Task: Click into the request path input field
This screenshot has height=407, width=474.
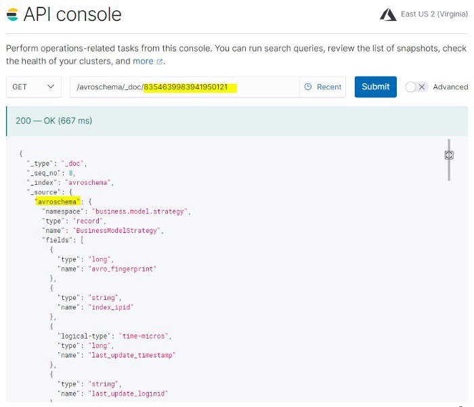Action: point(184,87)
